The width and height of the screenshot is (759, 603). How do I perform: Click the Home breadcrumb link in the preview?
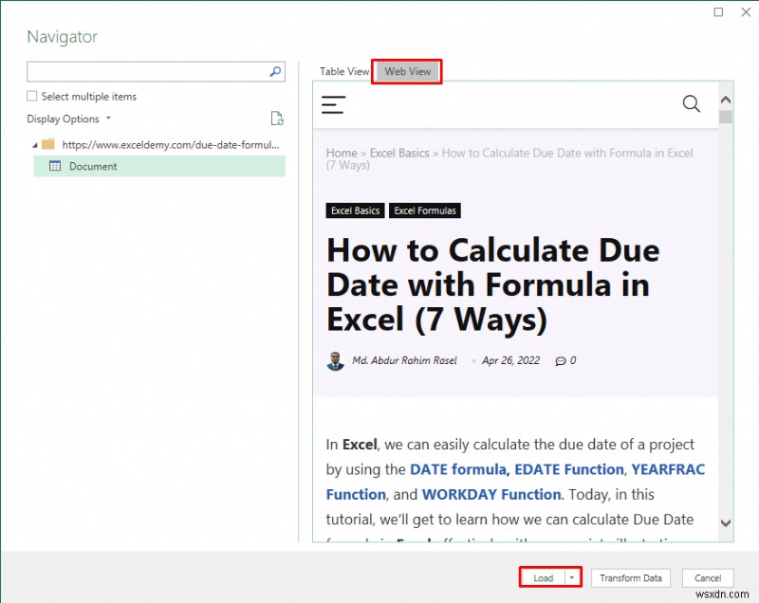pyautogui.click(x=342, y=153)
